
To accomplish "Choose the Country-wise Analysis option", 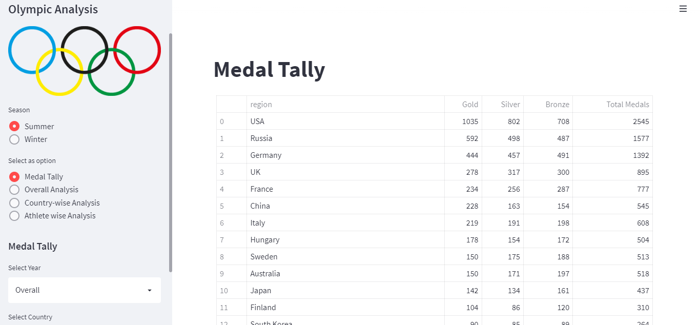I will 14,202.
